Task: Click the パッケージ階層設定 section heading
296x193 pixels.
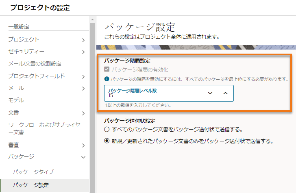Action: point(127,61)
